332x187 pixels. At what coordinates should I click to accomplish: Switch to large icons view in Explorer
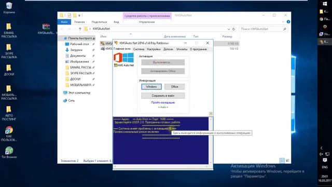coord(287,161)
